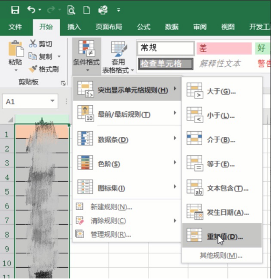Screen dimensions: 271x279
Task: Select the 开始 ribbon tab
Action: pos(46,27)
